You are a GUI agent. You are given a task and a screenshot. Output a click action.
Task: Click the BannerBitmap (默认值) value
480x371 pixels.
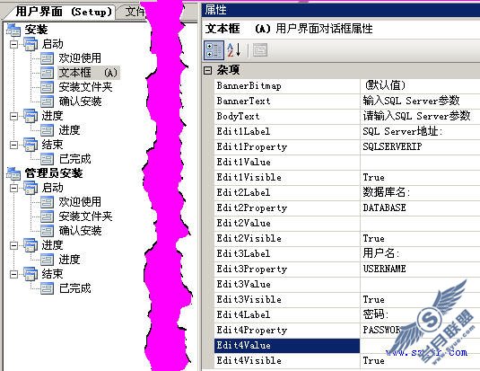click(x=386, y=85)
